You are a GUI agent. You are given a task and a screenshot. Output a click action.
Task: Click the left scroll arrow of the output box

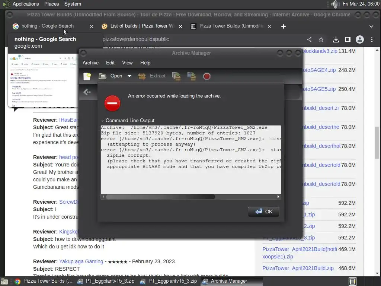pos(103,197)
